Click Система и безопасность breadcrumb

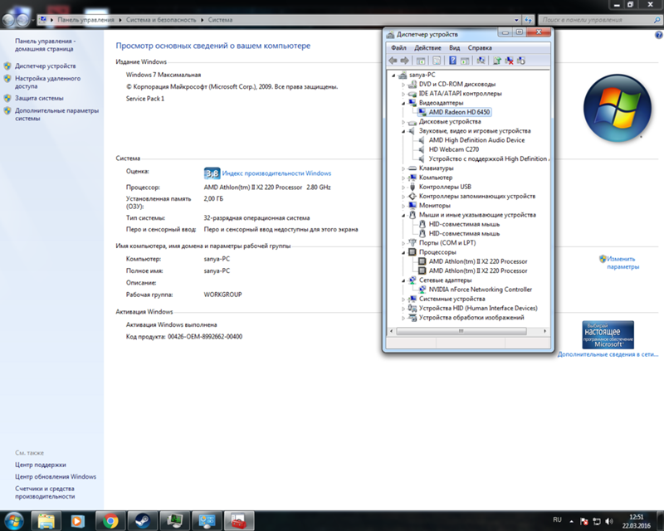click(161, 20)
